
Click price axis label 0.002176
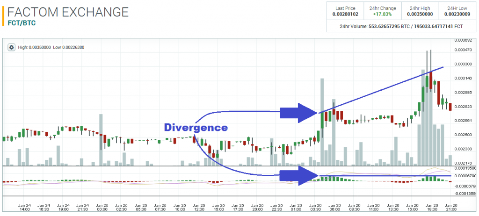click(463, 163)
